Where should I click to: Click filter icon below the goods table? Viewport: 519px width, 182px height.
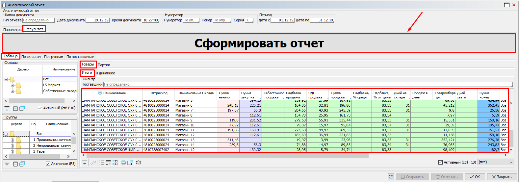tap(85, 163)
